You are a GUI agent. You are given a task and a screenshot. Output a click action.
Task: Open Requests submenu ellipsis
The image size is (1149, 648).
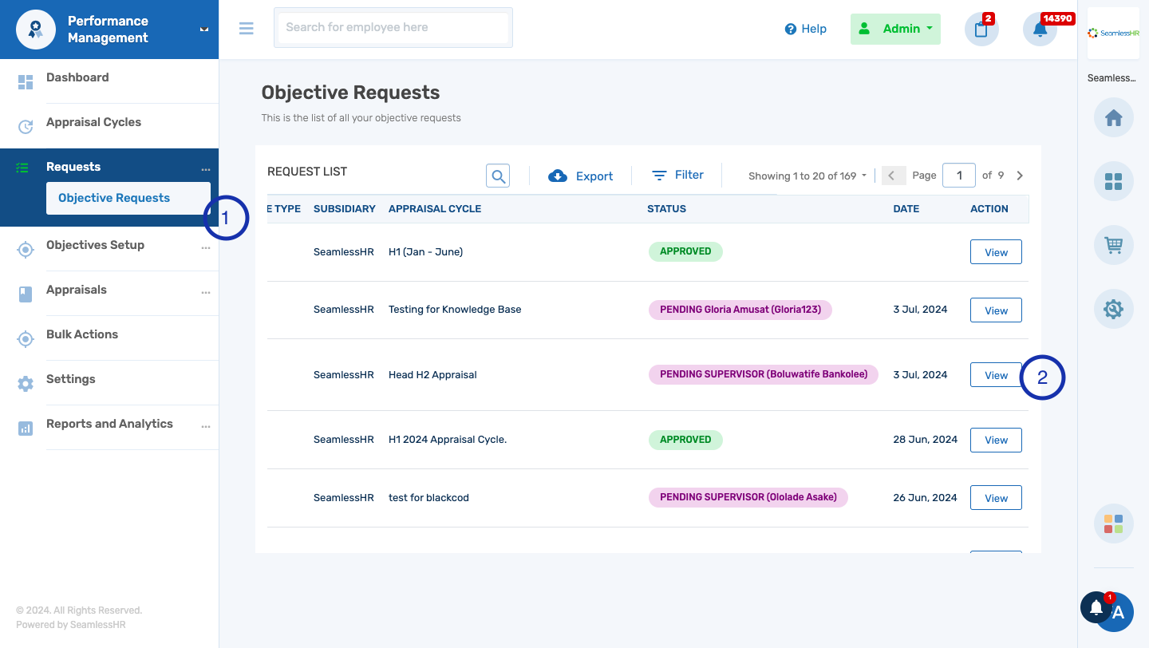coord(206,169)
